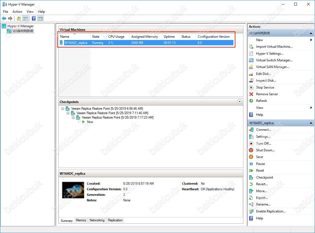
Task: Click the Move icon in Actions
Action: (x=251, y=191)
